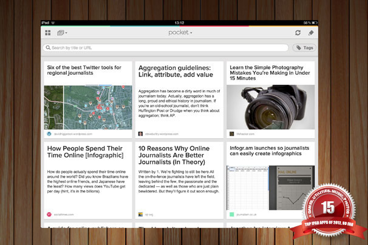Viewport: 368px width, 245px height.
Task: Tap the refresh sync icon
Action: (298, 33)
